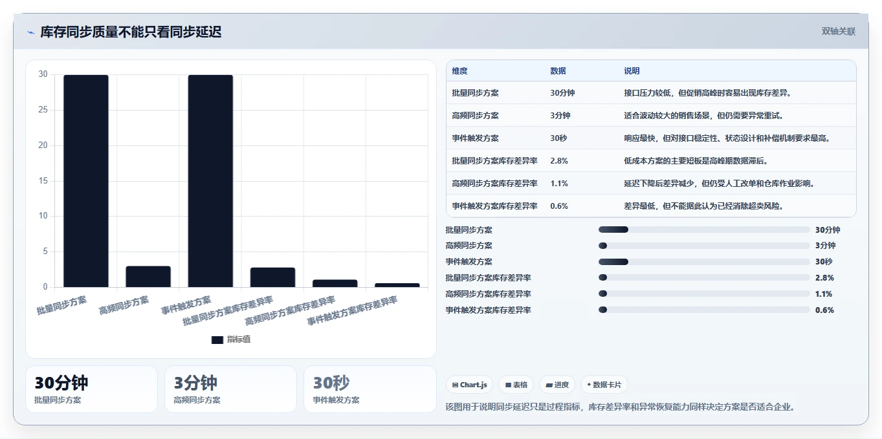Image resolution: width=882 pixels, height=439 pixels.
Task: Click the y-axis label 15
Action: [x=43, y=181]
